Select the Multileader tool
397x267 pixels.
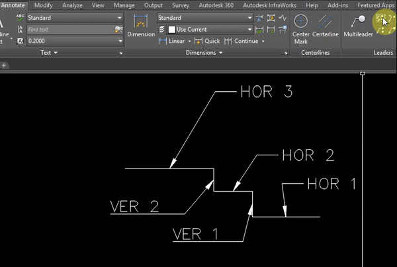(x=358, y=26)
